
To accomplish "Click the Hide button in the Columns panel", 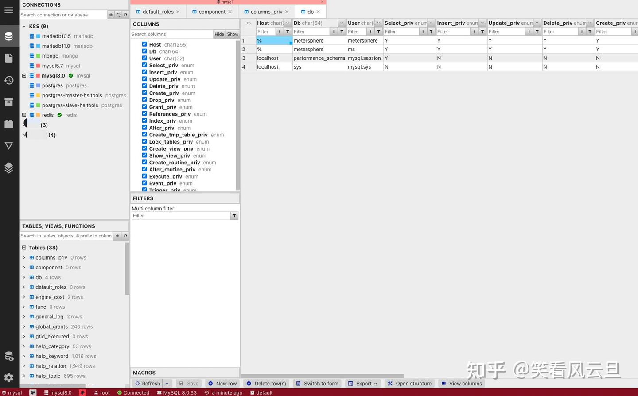I will click(x=219, y=34).
